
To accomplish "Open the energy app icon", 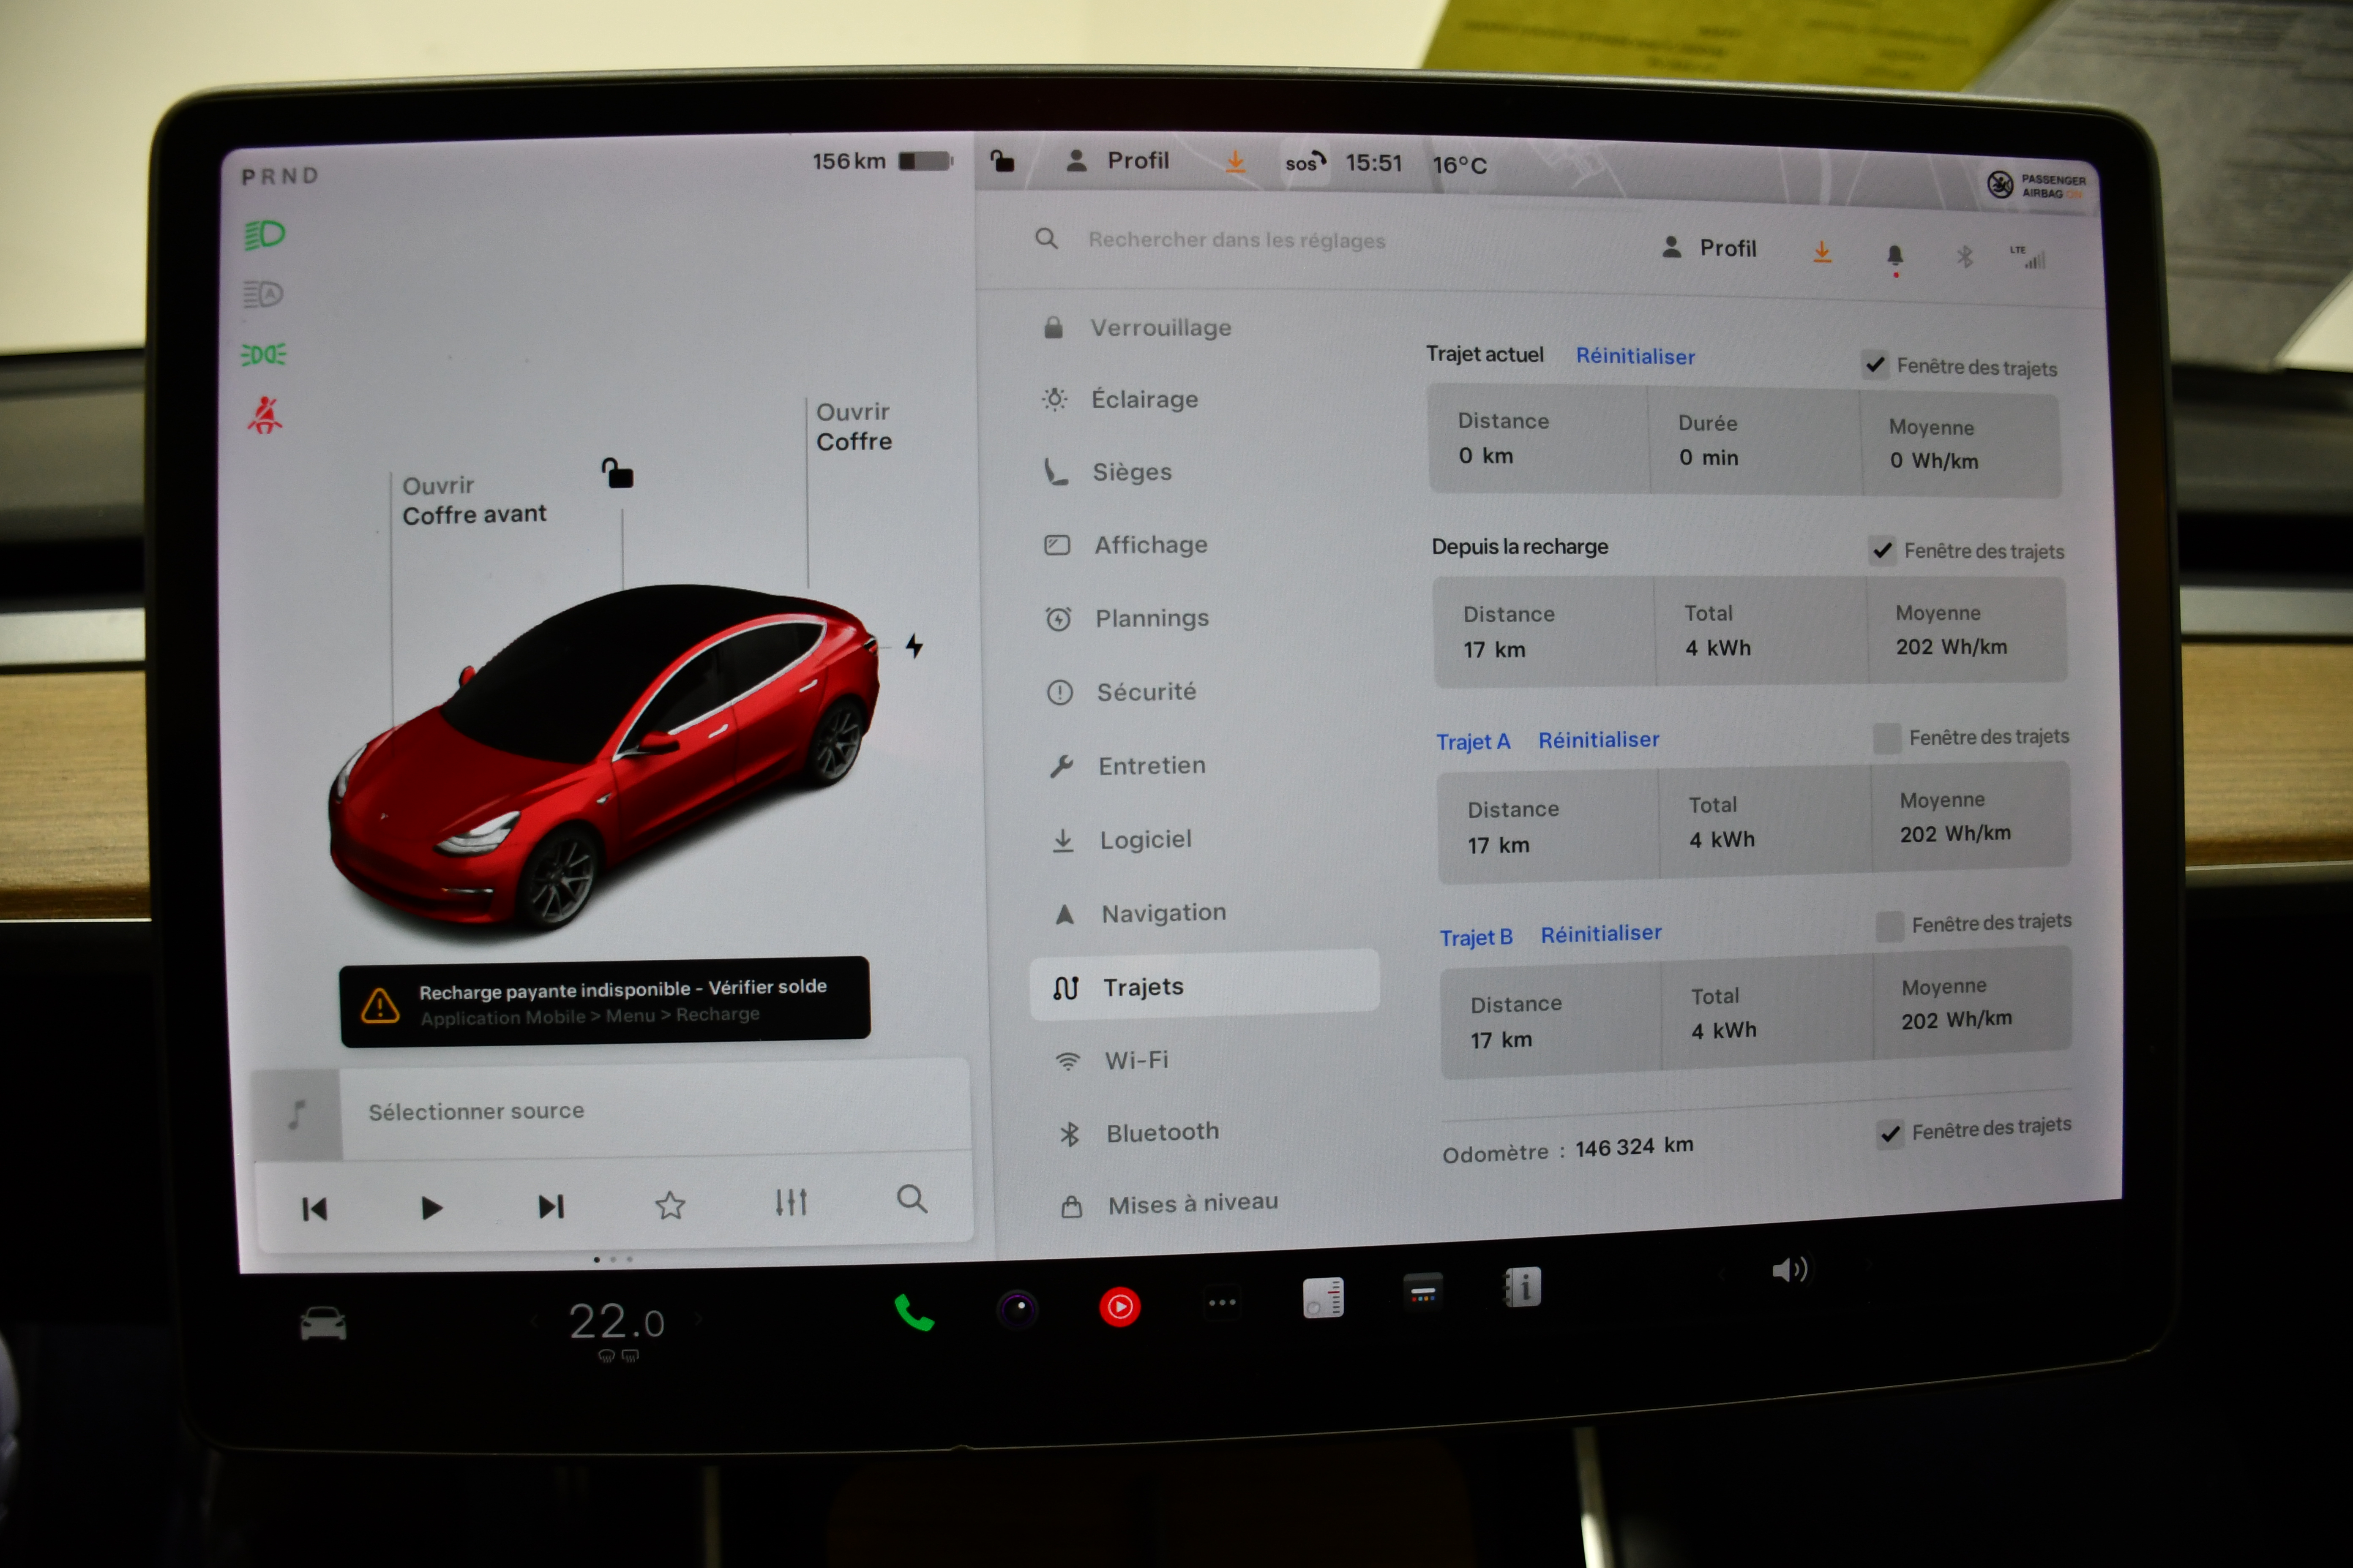I will pyautogui.click(x=1323, y=1298).
